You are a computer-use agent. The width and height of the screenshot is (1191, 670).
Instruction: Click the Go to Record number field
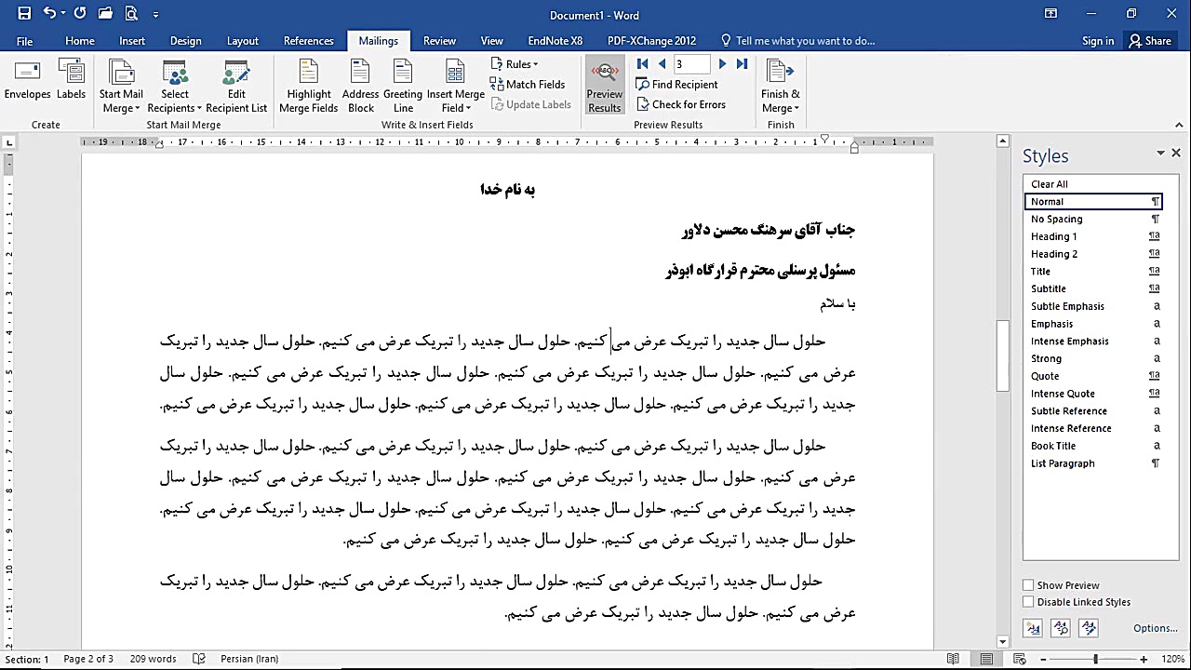[691, 63]
